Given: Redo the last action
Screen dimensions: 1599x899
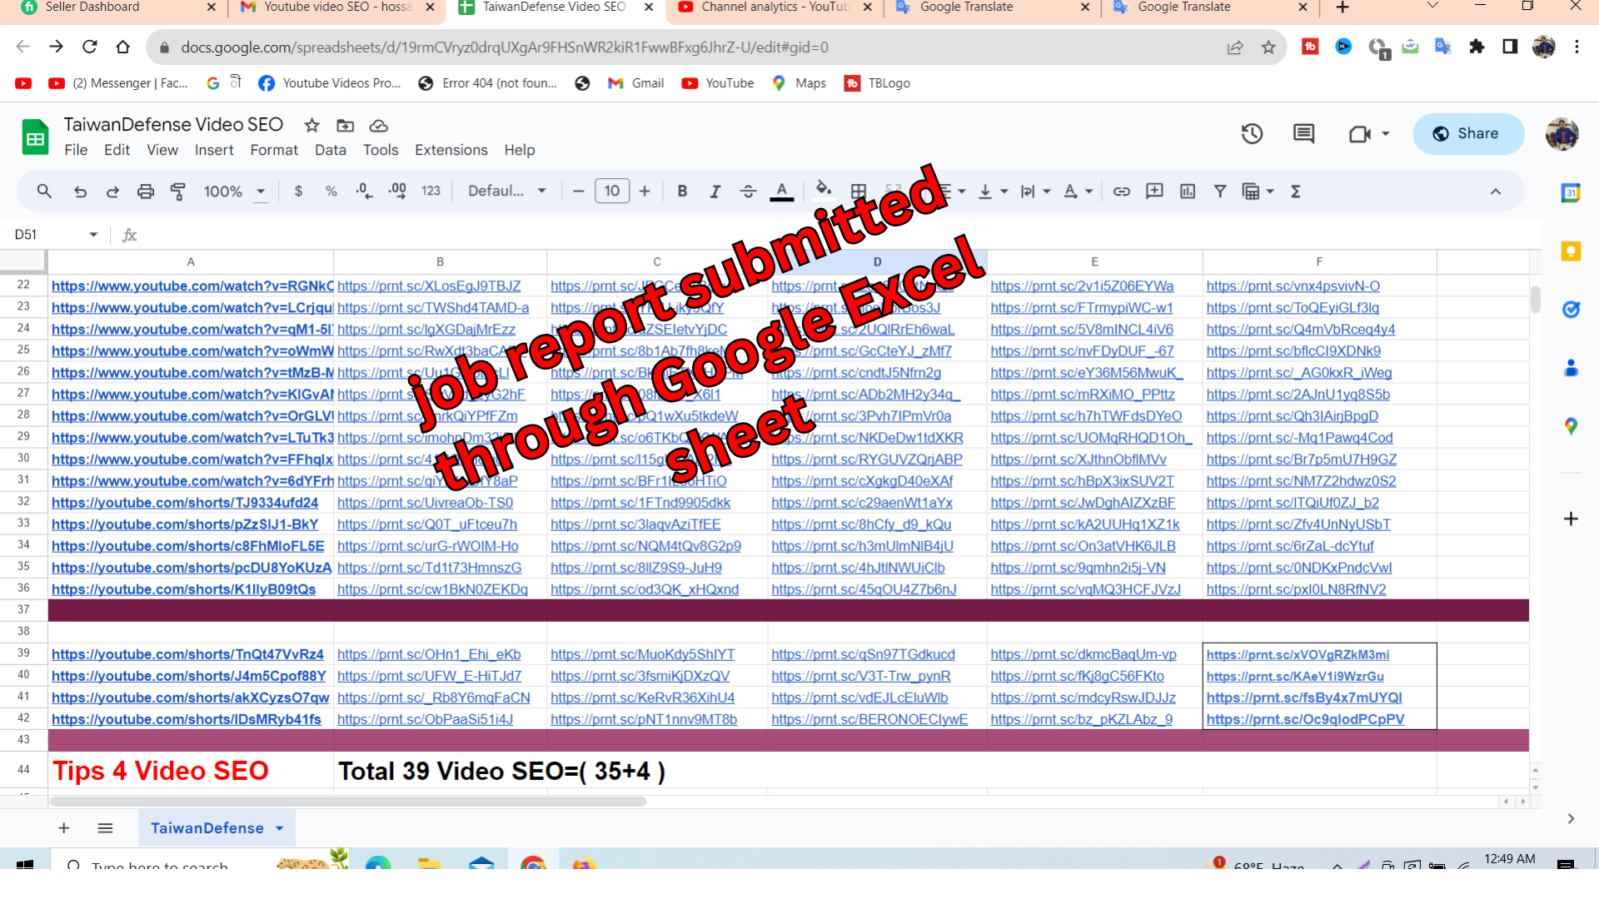Looking at the screenshot, I should pos(112,191).
